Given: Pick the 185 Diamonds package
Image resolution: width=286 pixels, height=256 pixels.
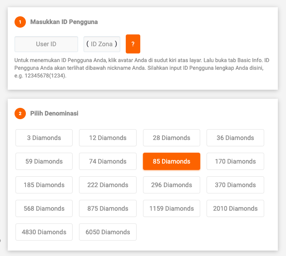Looking at the screenshot, I should click(x=44, y=185).
